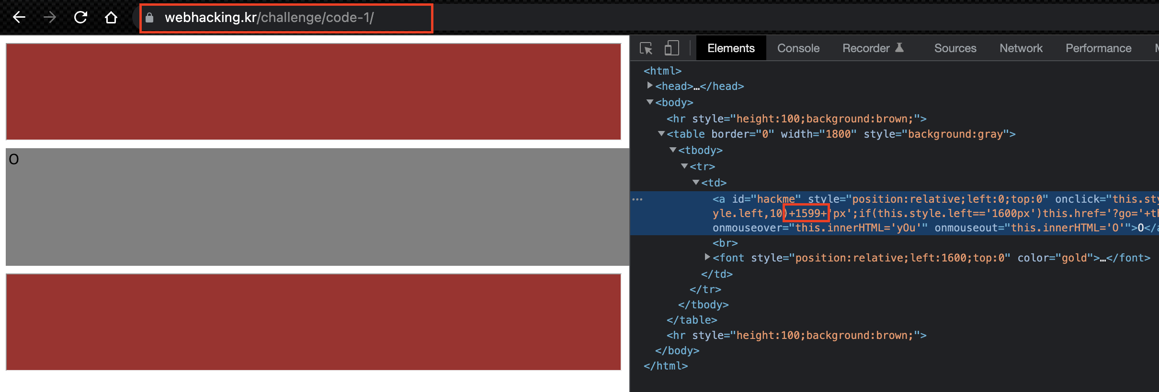Collapse the table element node

661,133
